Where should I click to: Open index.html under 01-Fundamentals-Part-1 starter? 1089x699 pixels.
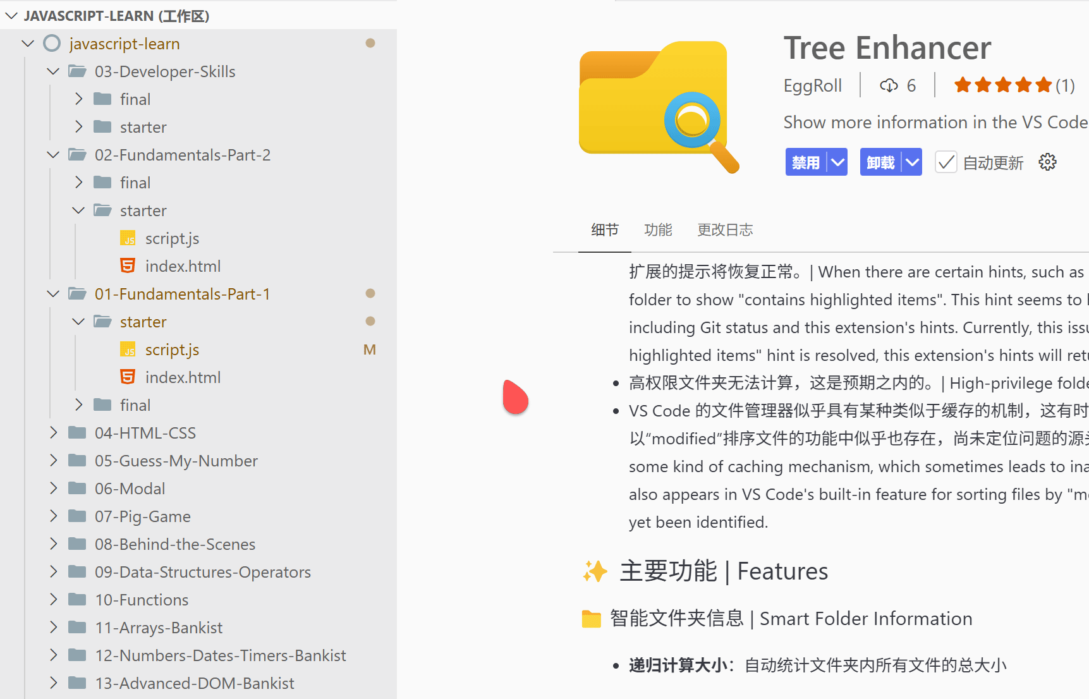[183, 377]
